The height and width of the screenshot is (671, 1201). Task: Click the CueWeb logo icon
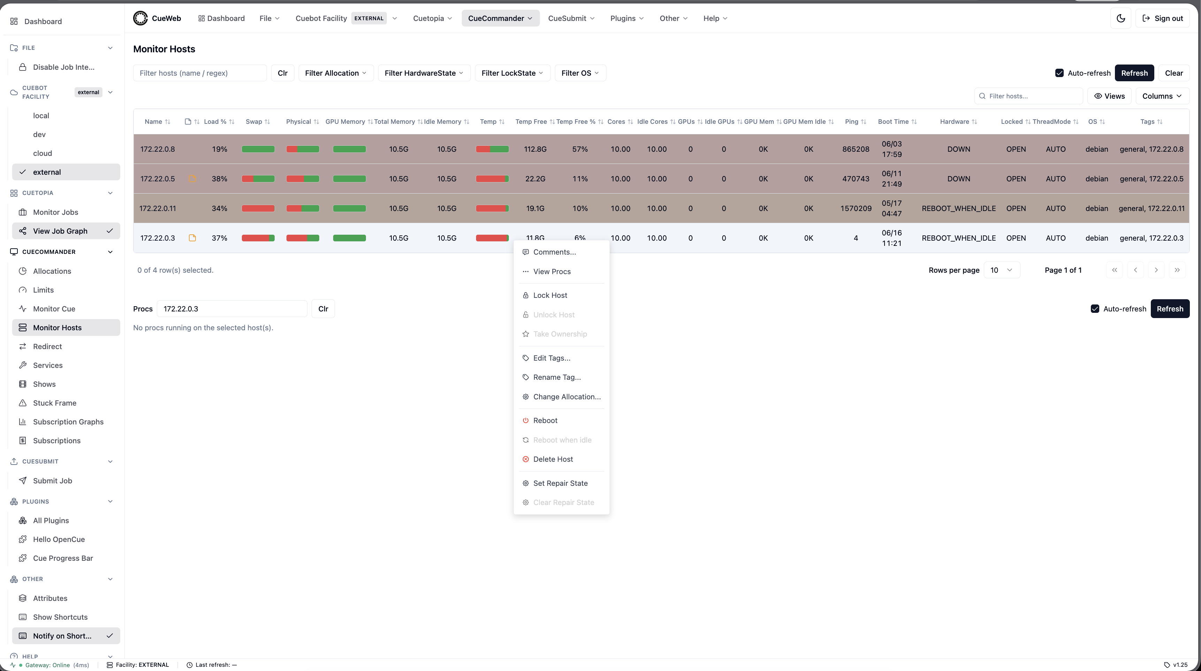pyautogui.click(x=140, y=18)
